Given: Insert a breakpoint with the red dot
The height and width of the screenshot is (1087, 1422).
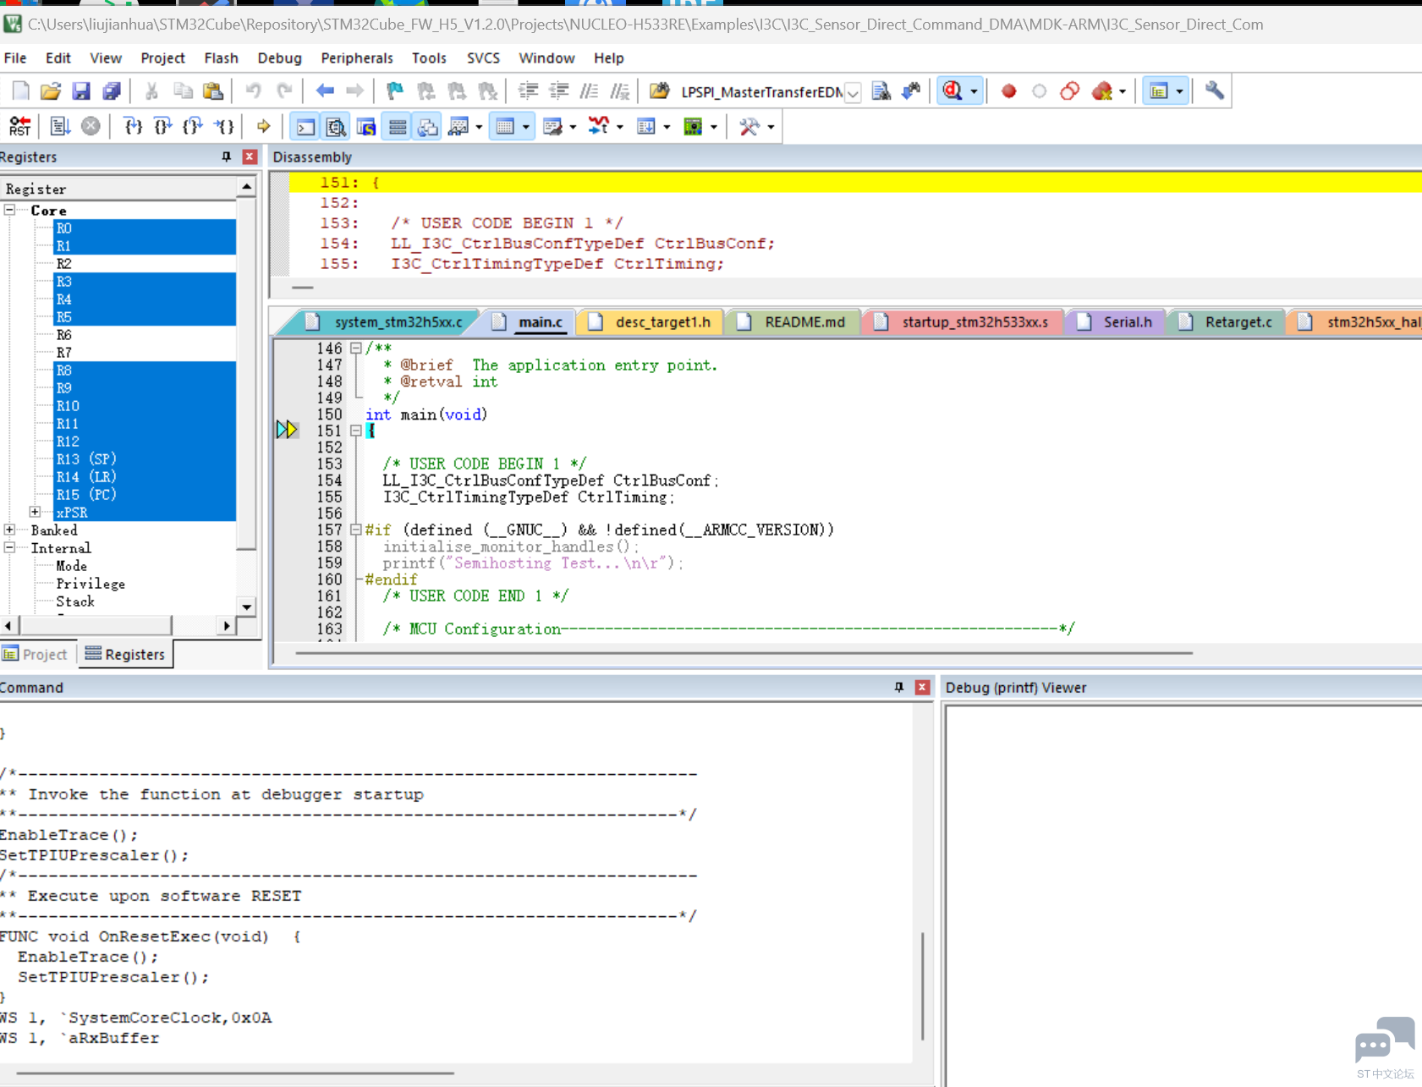Looking at the screenshot, I should coord(1008,91).
